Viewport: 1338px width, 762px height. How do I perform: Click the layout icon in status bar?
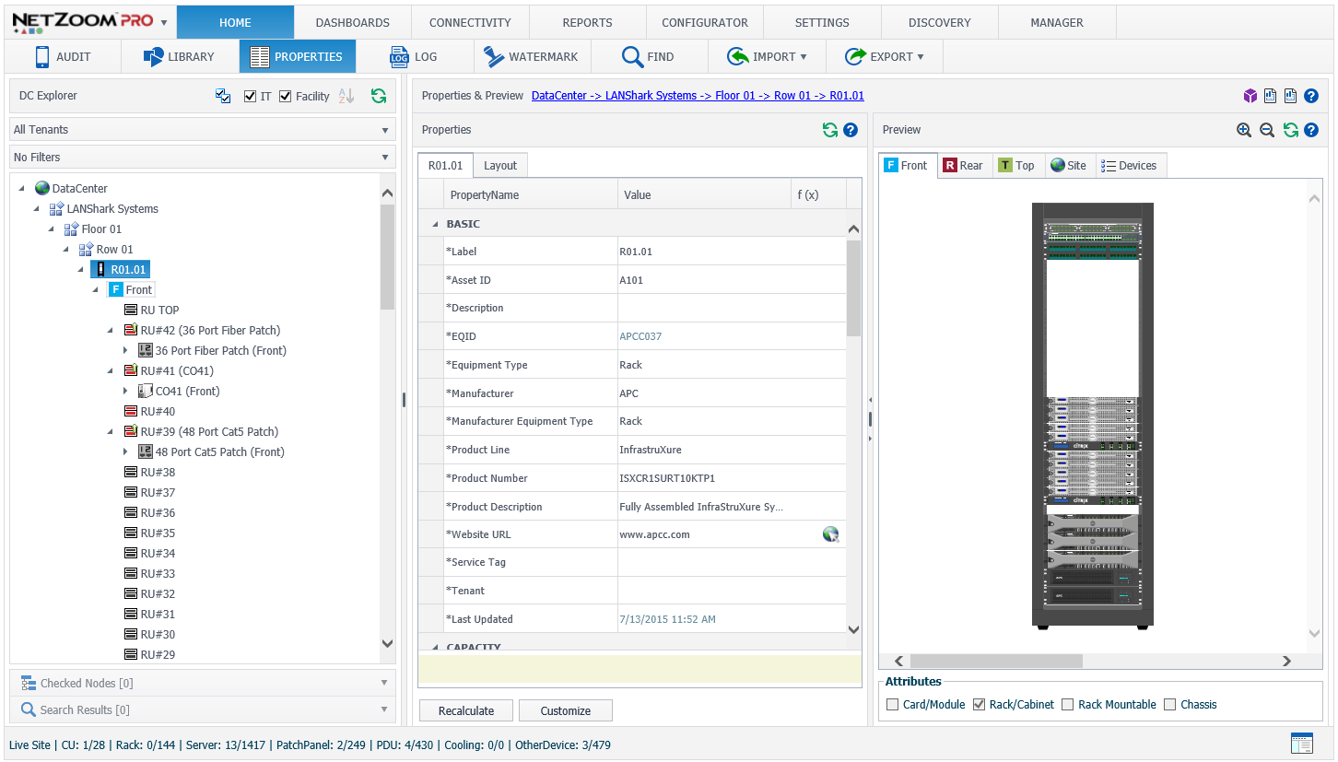click(x=1302, y=744)
